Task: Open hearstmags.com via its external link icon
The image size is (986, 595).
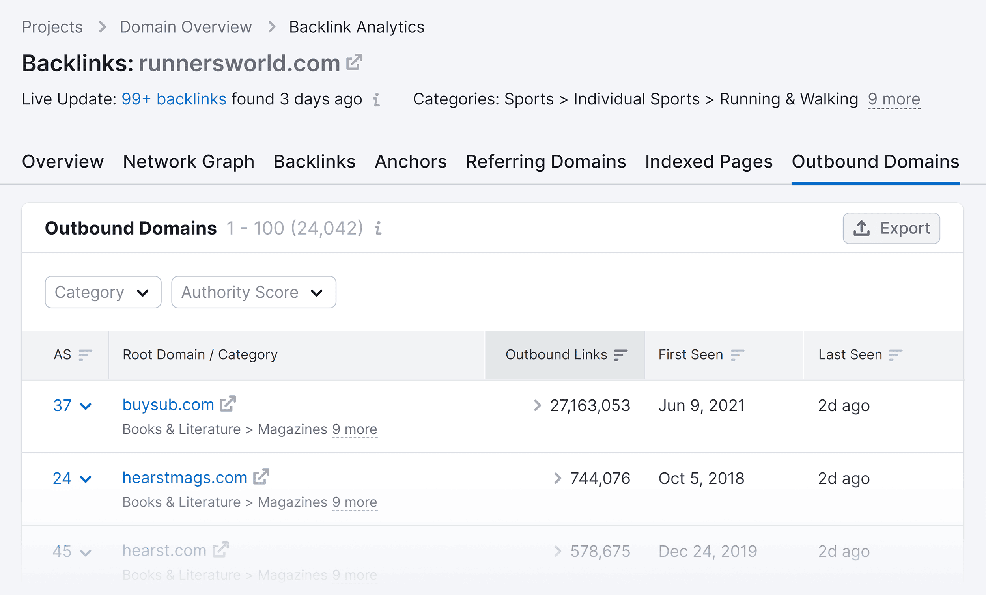Action: click(261, 477)
